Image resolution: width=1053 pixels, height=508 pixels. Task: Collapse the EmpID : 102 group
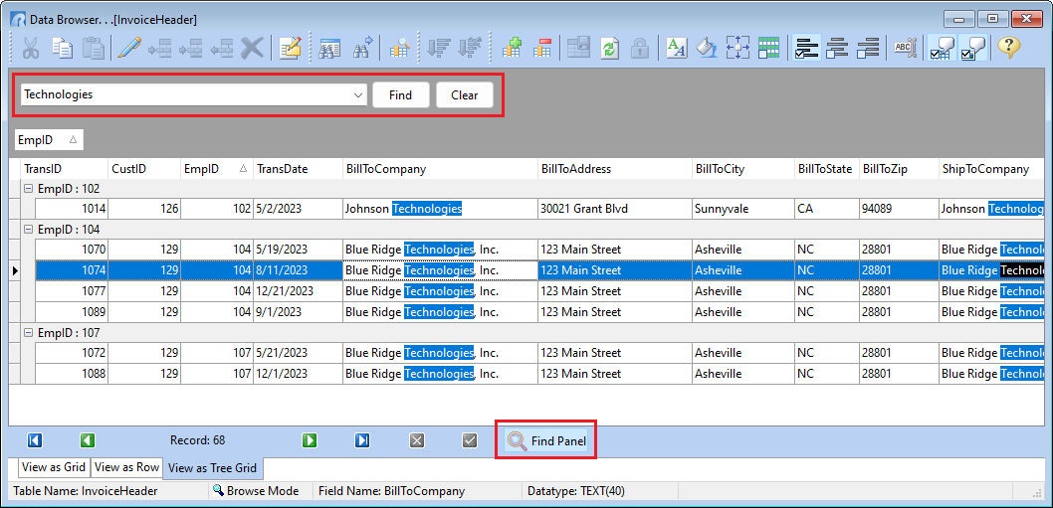[x=28, y=189]
